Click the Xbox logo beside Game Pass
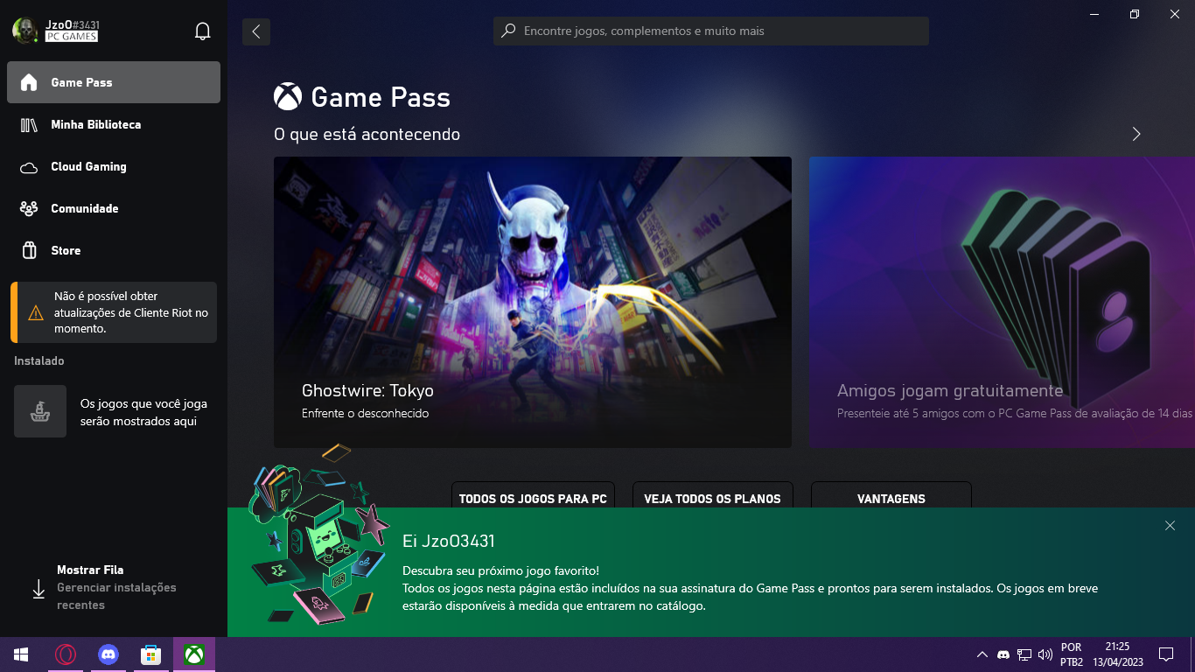The height and width of the screenshot is (672, 1195). (288, 97)
